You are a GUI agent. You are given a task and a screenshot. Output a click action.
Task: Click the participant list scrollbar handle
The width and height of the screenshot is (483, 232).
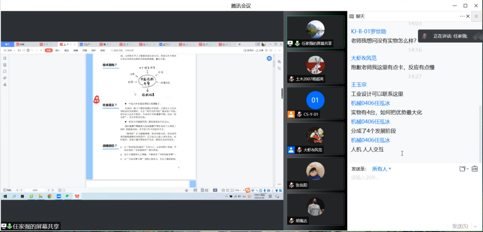point(282,93)
